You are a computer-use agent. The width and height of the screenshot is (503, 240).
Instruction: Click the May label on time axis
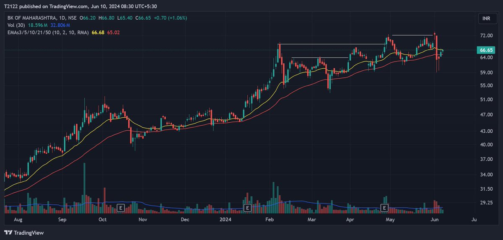click(x=390, y=219)
